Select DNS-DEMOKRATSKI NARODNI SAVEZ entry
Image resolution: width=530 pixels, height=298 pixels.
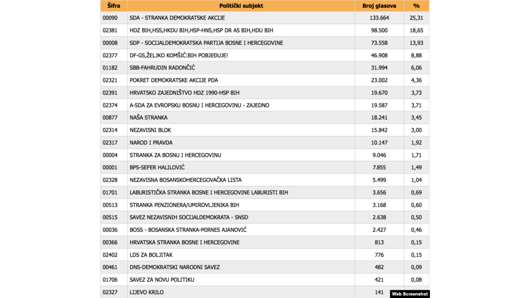click(x=174, y=267)
